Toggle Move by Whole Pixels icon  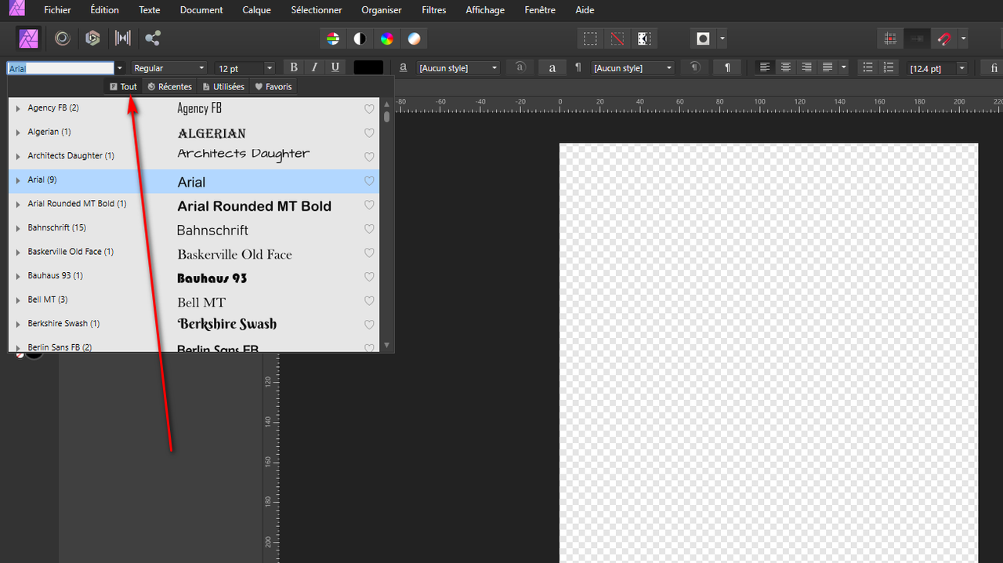[x=917, y=38]
